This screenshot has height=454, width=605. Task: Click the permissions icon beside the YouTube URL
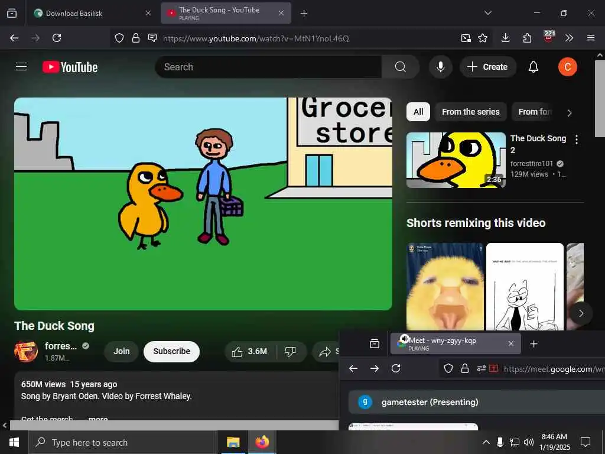click(x=152, y=38)
